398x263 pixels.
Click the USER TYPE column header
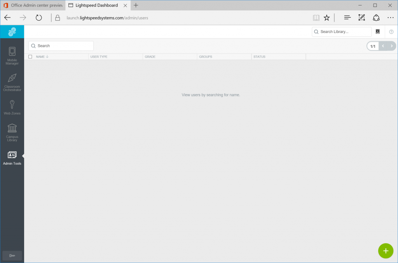[99, 57]
